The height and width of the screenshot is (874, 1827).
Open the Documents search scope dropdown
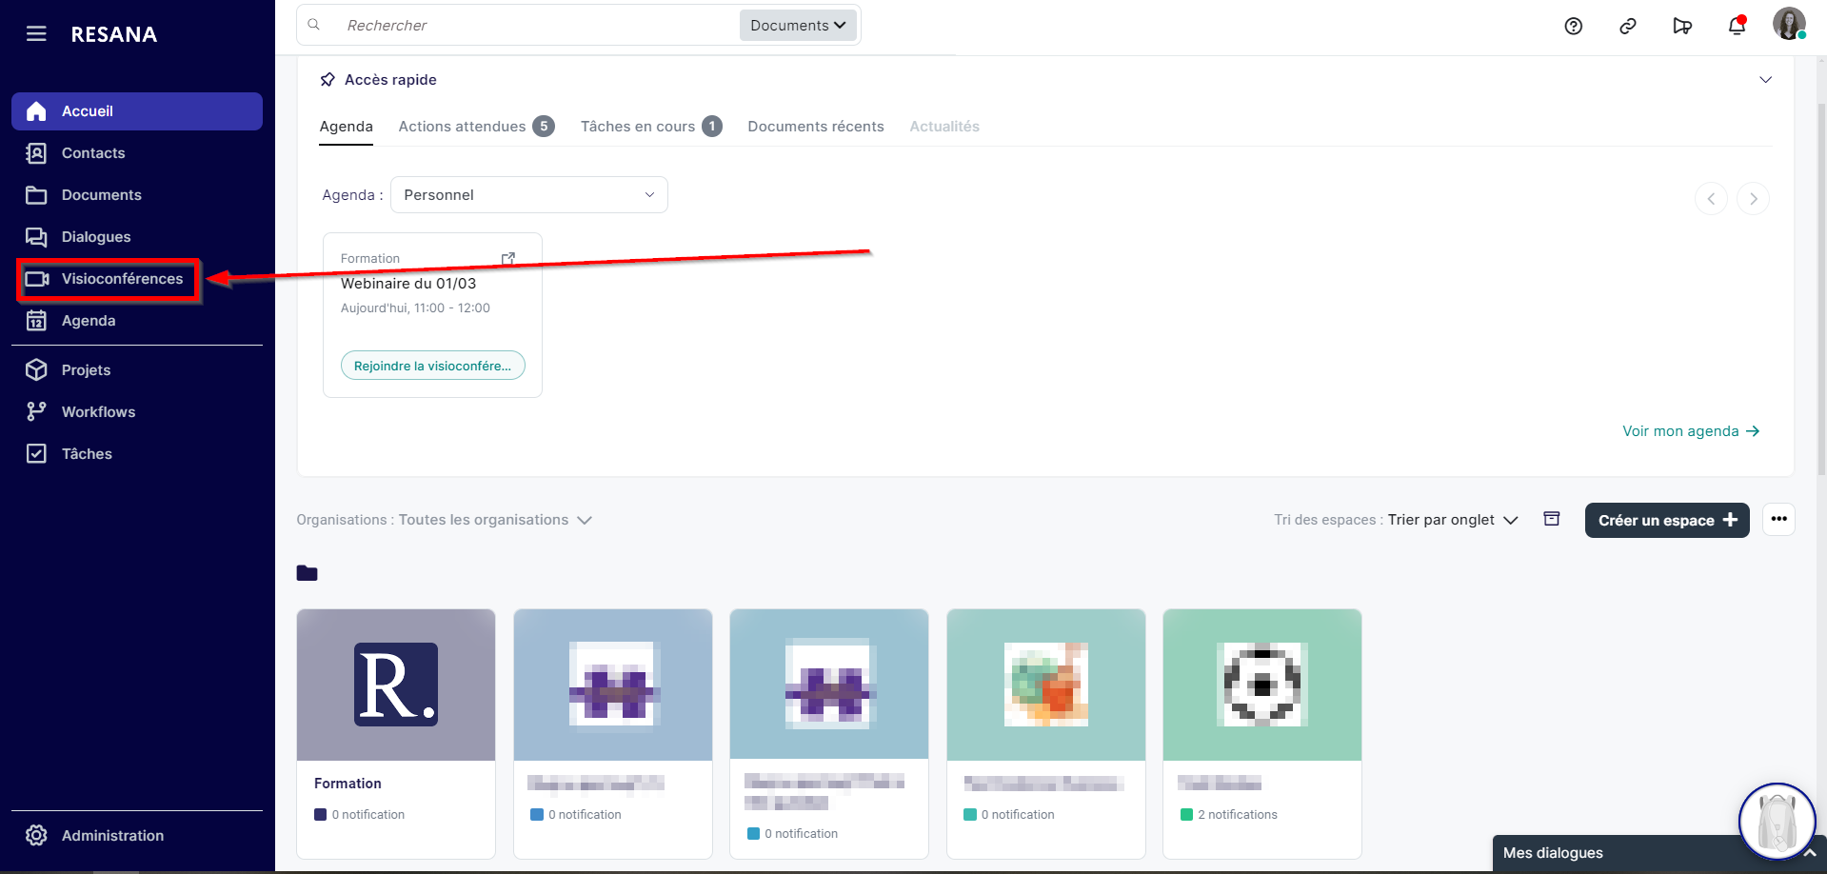coord(798,25)
